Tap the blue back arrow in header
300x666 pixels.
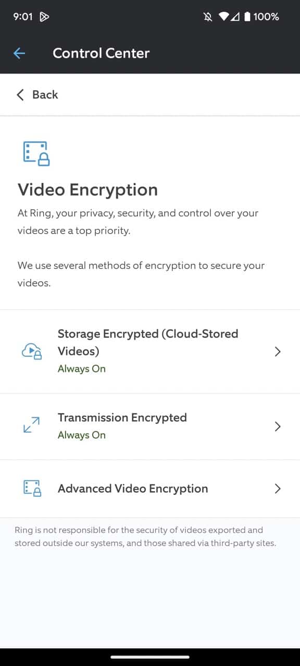(x=19, y=53)
